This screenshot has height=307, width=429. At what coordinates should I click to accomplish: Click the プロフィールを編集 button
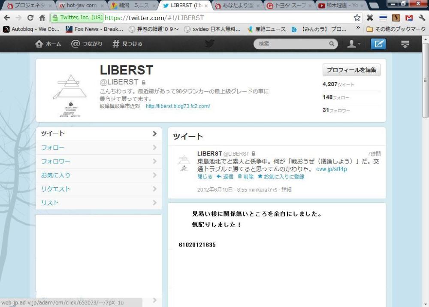pyautogui.click(x=352, y=70)
